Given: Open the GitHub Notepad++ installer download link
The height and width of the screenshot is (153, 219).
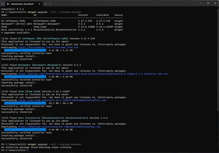Looking at the screenshot, I should point(93,74).
